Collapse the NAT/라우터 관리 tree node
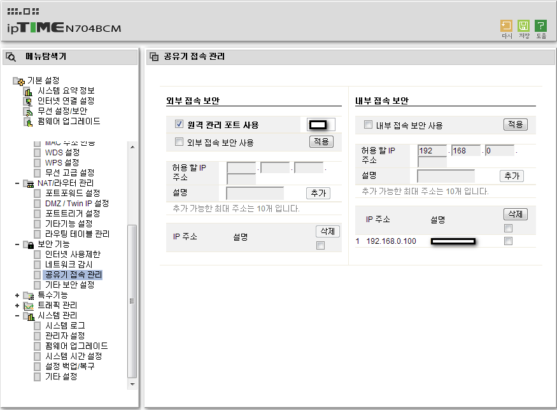 pyautogui.click(x=17, y=183)
